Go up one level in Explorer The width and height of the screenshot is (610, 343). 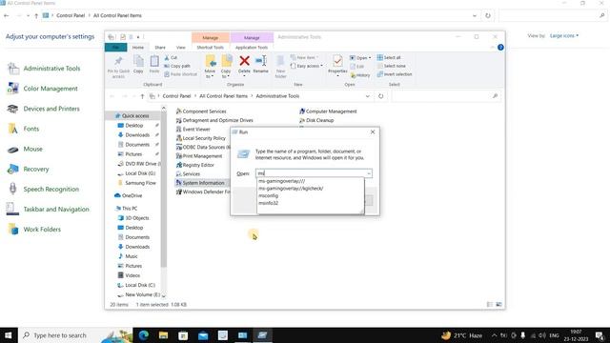[142, 96]
